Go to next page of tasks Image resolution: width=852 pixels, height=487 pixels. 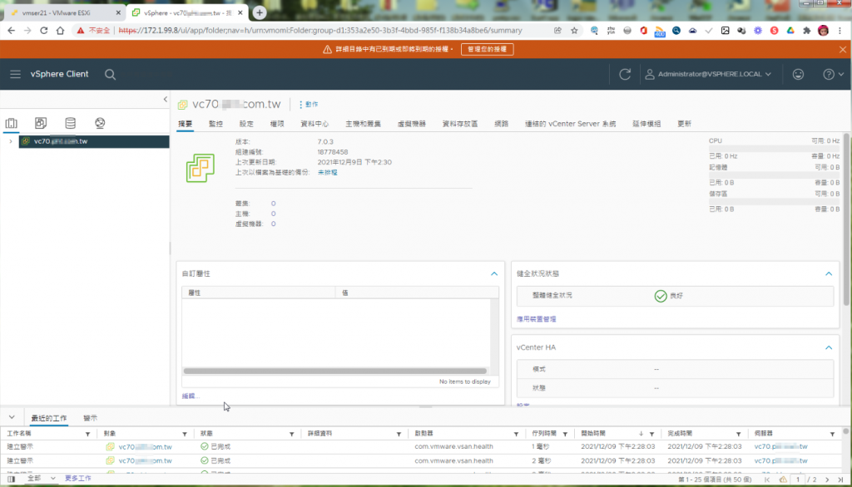coord(827,480)
